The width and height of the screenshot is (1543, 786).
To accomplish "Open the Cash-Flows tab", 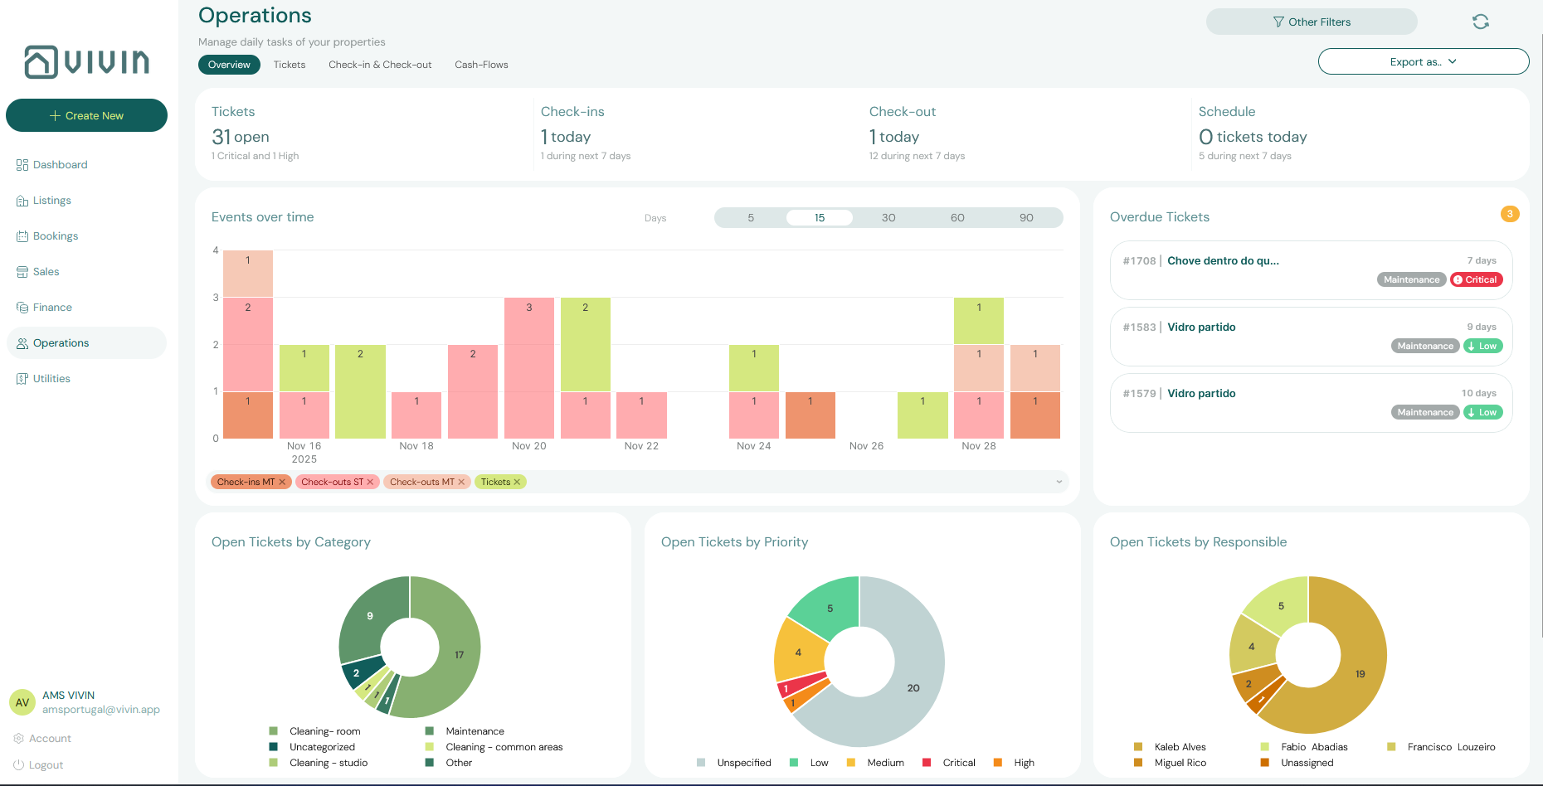I will click(x=481, y=65).
